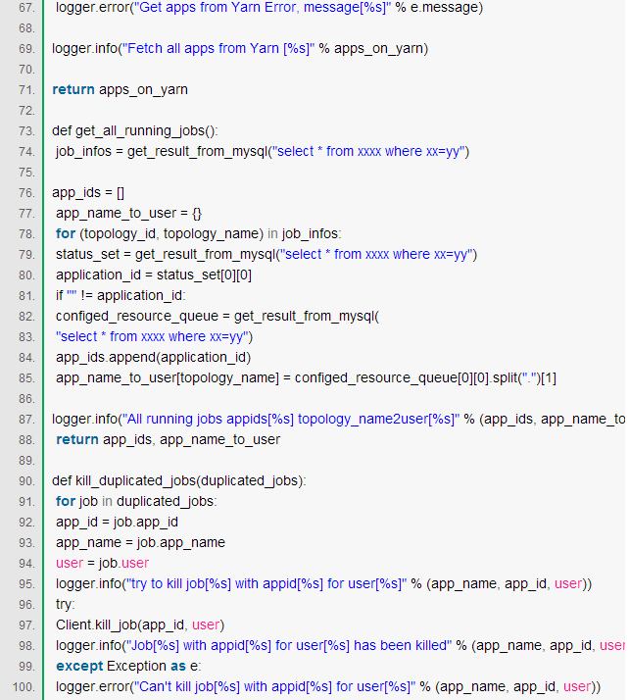The image size is (629, 700).
Task: Click line number 73 in the gutter
Action: point(26,131)
